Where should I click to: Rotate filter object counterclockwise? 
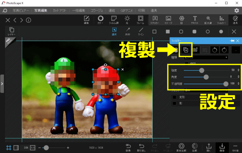click(214, 50)
